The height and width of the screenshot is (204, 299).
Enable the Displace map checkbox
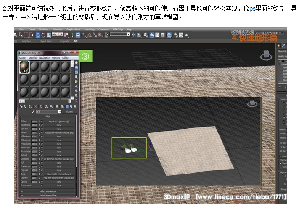[x=42, y=178]
